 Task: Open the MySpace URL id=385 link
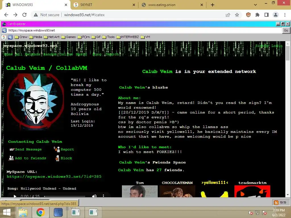coord(54,177)
